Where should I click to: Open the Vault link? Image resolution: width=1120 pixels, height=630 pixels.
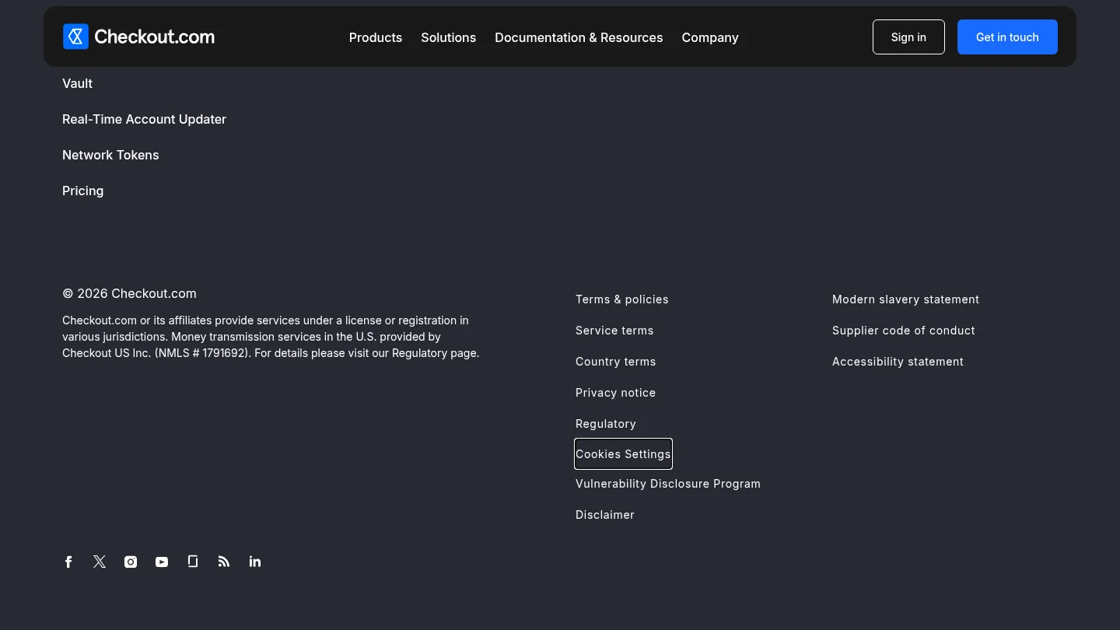(78, 83)
